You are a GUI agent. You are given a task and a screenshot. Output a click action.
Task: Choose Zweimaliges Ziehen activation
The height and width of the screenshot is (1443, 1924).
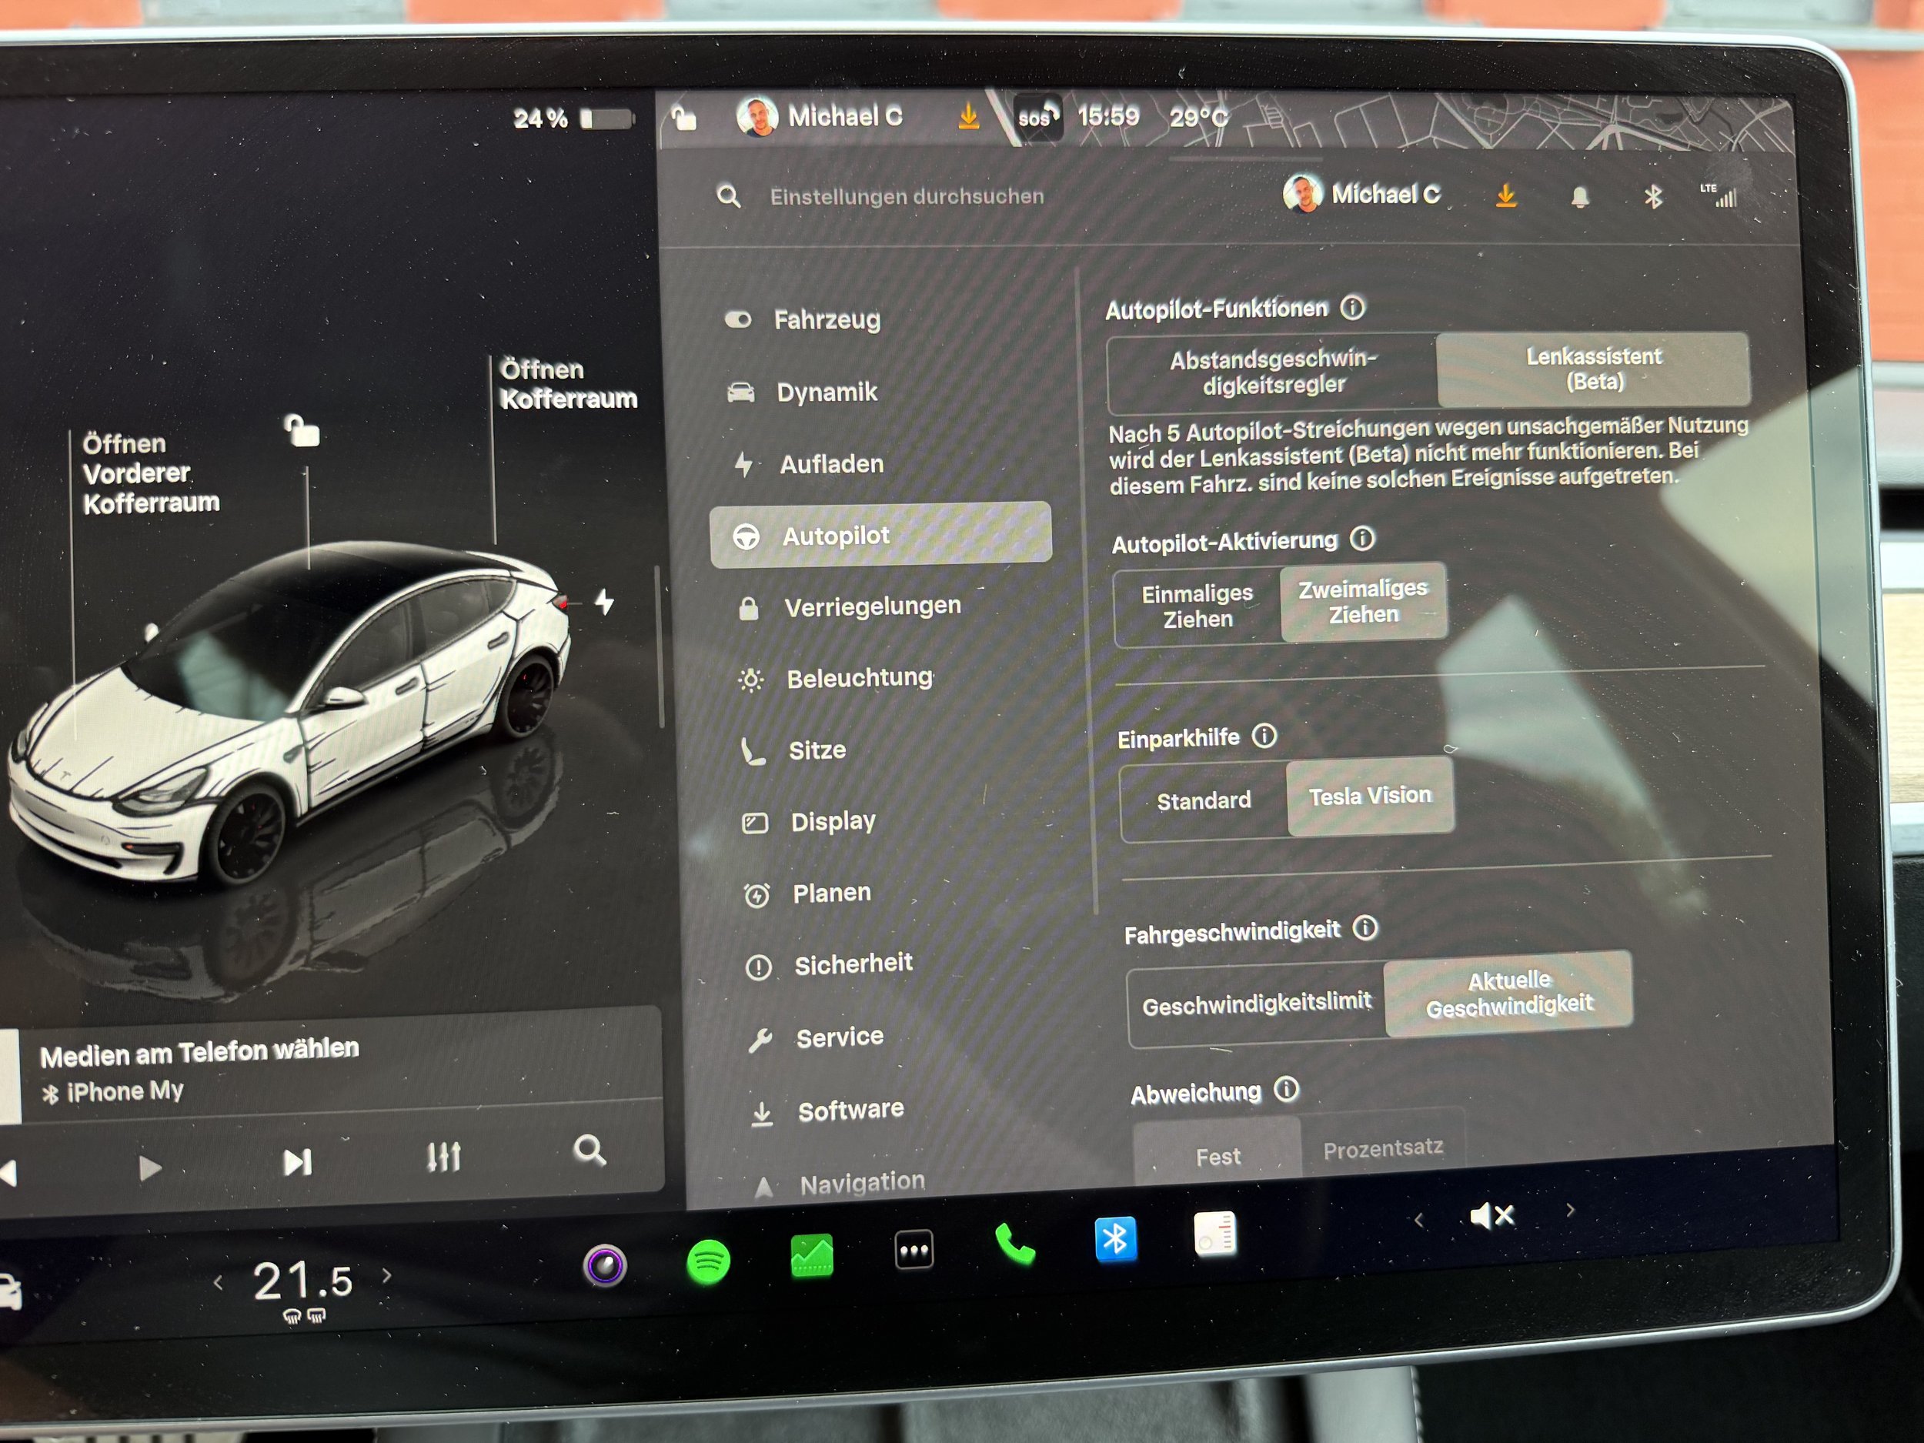point(1363,602)
